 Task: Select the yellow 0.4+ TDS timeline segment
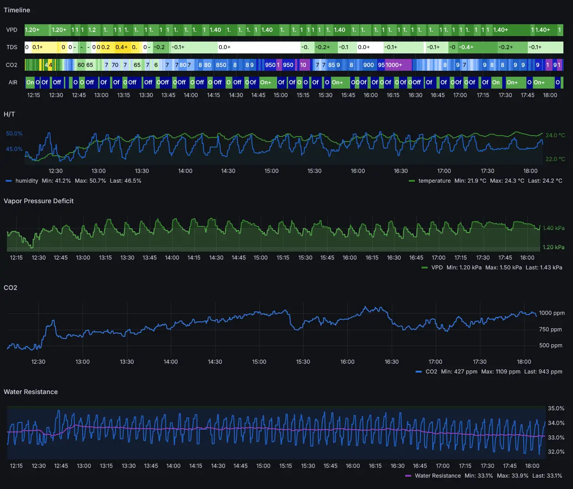[121, 47]
